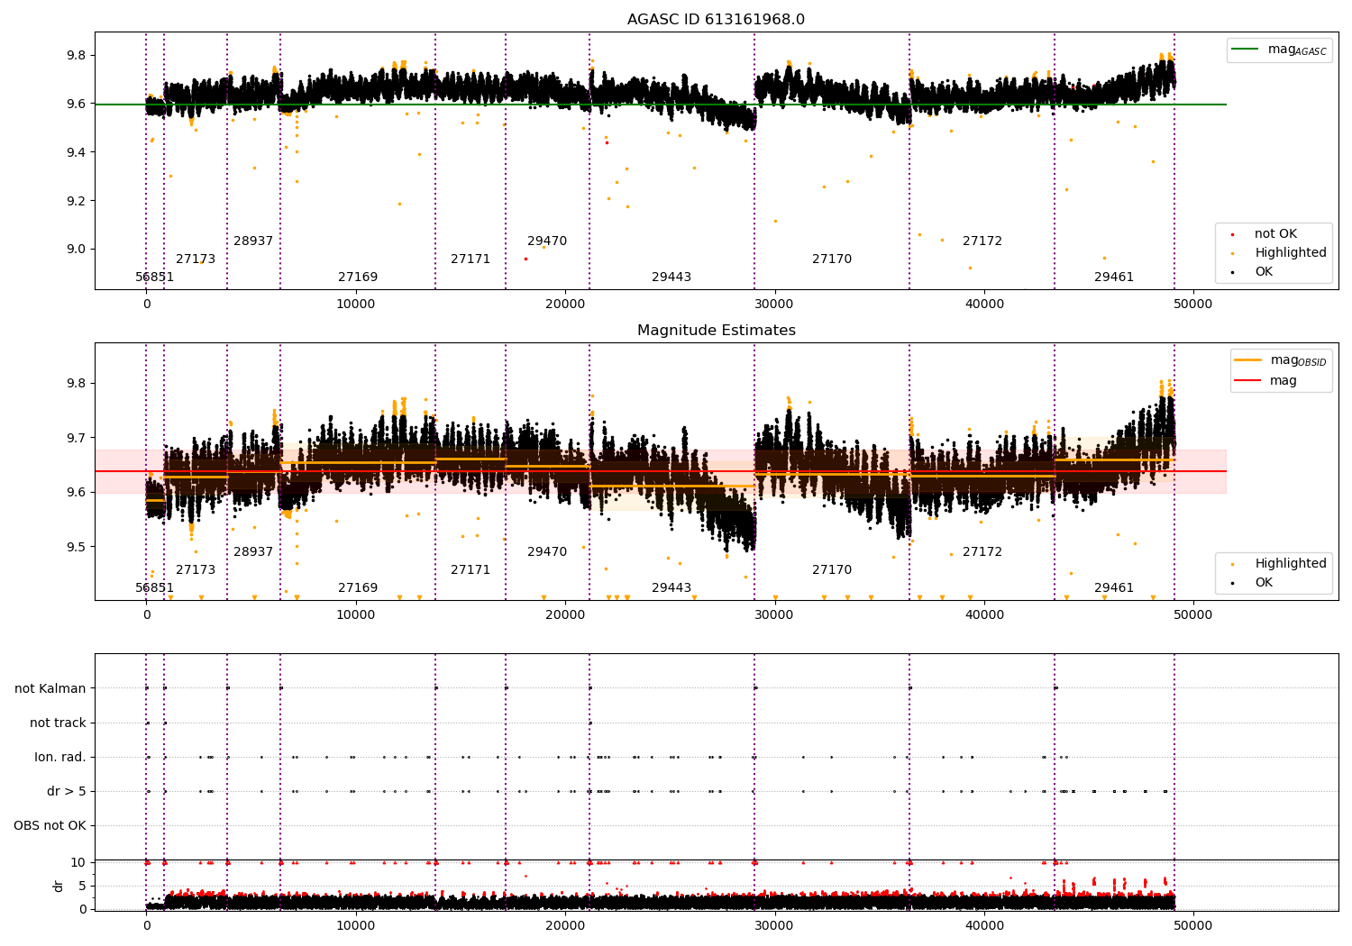
Task: Click x-tick '50000' on the bottom plot
Action: 1193,926
